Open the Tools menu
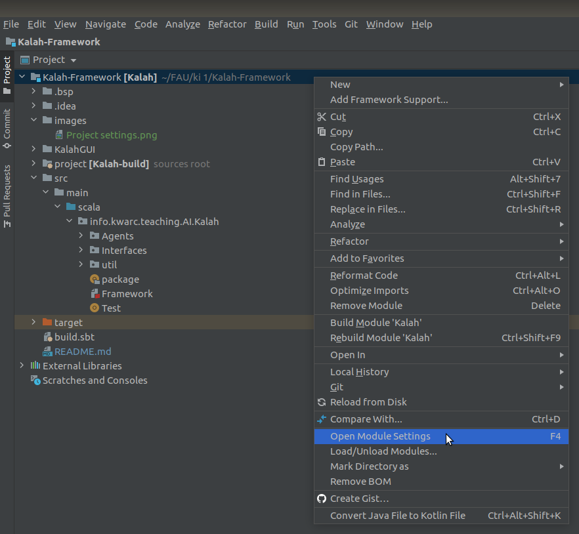Screen dimensions: 579x534 (324, 24)
